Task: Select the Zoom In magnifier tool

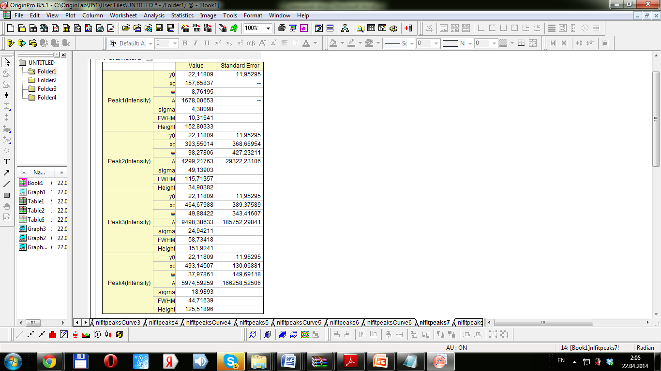Action: [x=7, y=73]
